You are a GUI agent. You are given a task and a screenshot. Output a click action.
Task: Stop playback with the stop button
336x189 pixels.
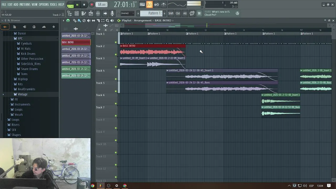point(84,5)
